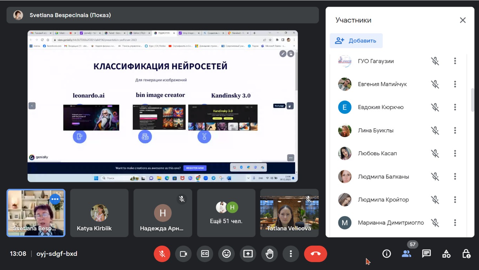This screenshot has height=270, width=479.
Task: Open more options menu in call bar
Action: [x=291, y=254]
